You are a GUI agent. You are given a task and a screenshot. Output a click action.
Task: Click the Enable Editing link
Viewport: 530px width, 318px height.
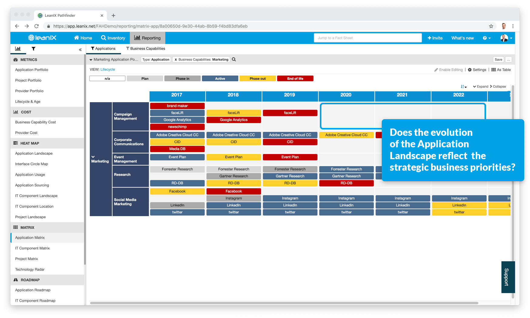click(448, 69)
